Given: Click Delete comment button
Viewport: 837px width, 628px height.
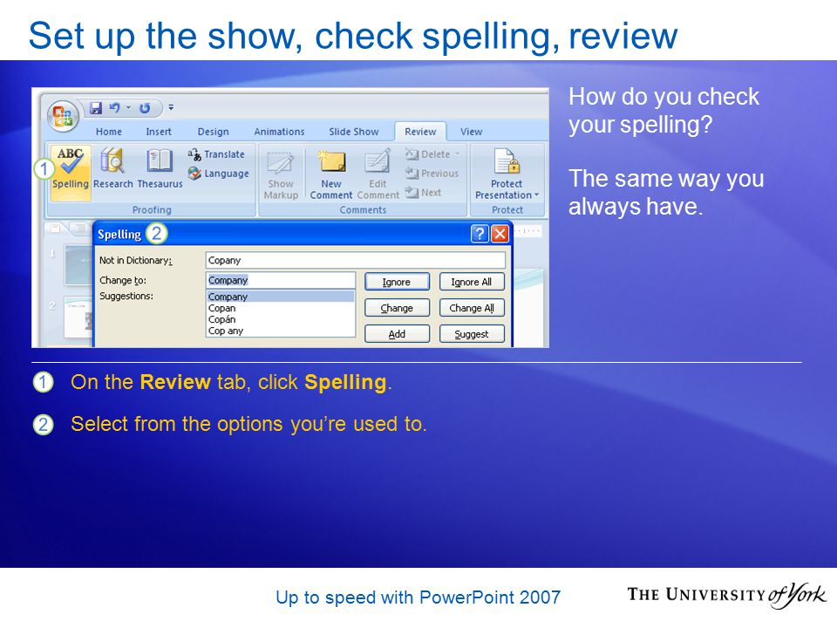Looking at the screenshot, I should coord(428,154).
